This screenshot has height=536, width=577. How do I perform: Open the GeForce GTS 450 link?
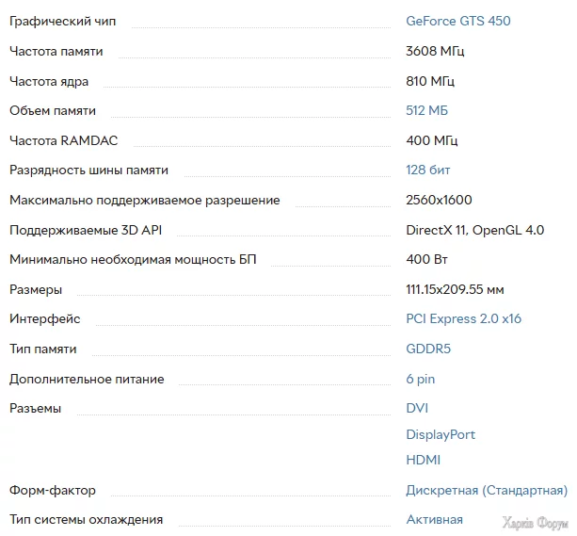[x=457, y=21]
